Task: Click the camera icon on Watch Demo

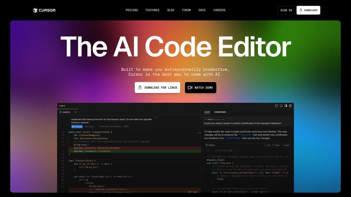Action: coord(190,88)
